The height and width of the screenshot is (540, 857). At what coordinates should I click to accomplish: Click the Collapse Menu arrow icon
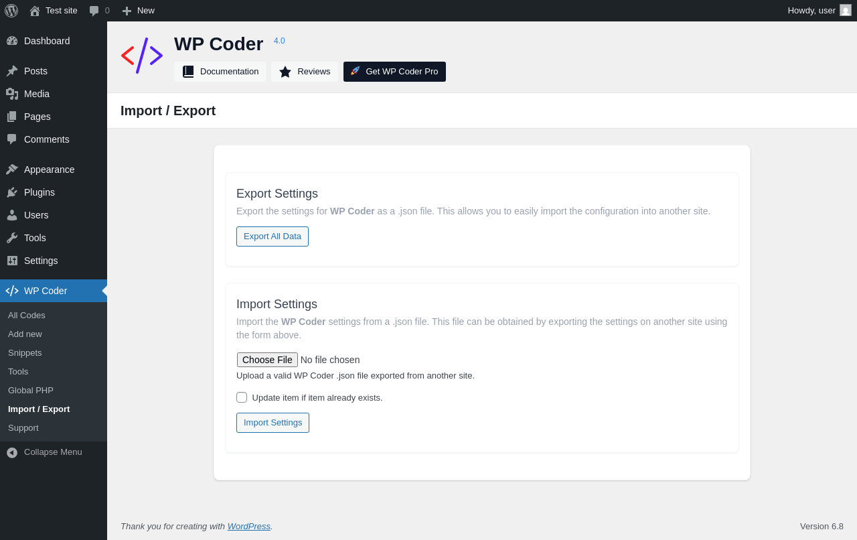coord(12,452)
